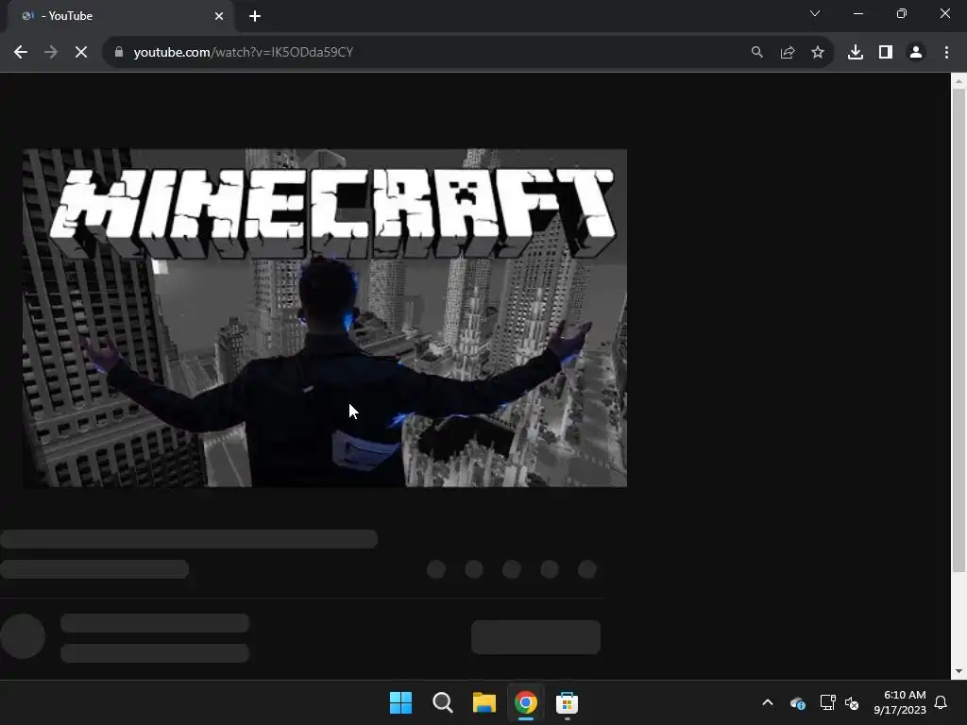Open Microsoft Store from taskbar

[x=568, y=702]
